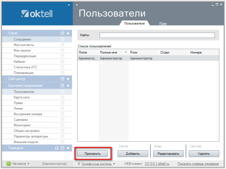Click help icon beside Мои контакты
The image size is (226, 169).
[x=63, y=45]
